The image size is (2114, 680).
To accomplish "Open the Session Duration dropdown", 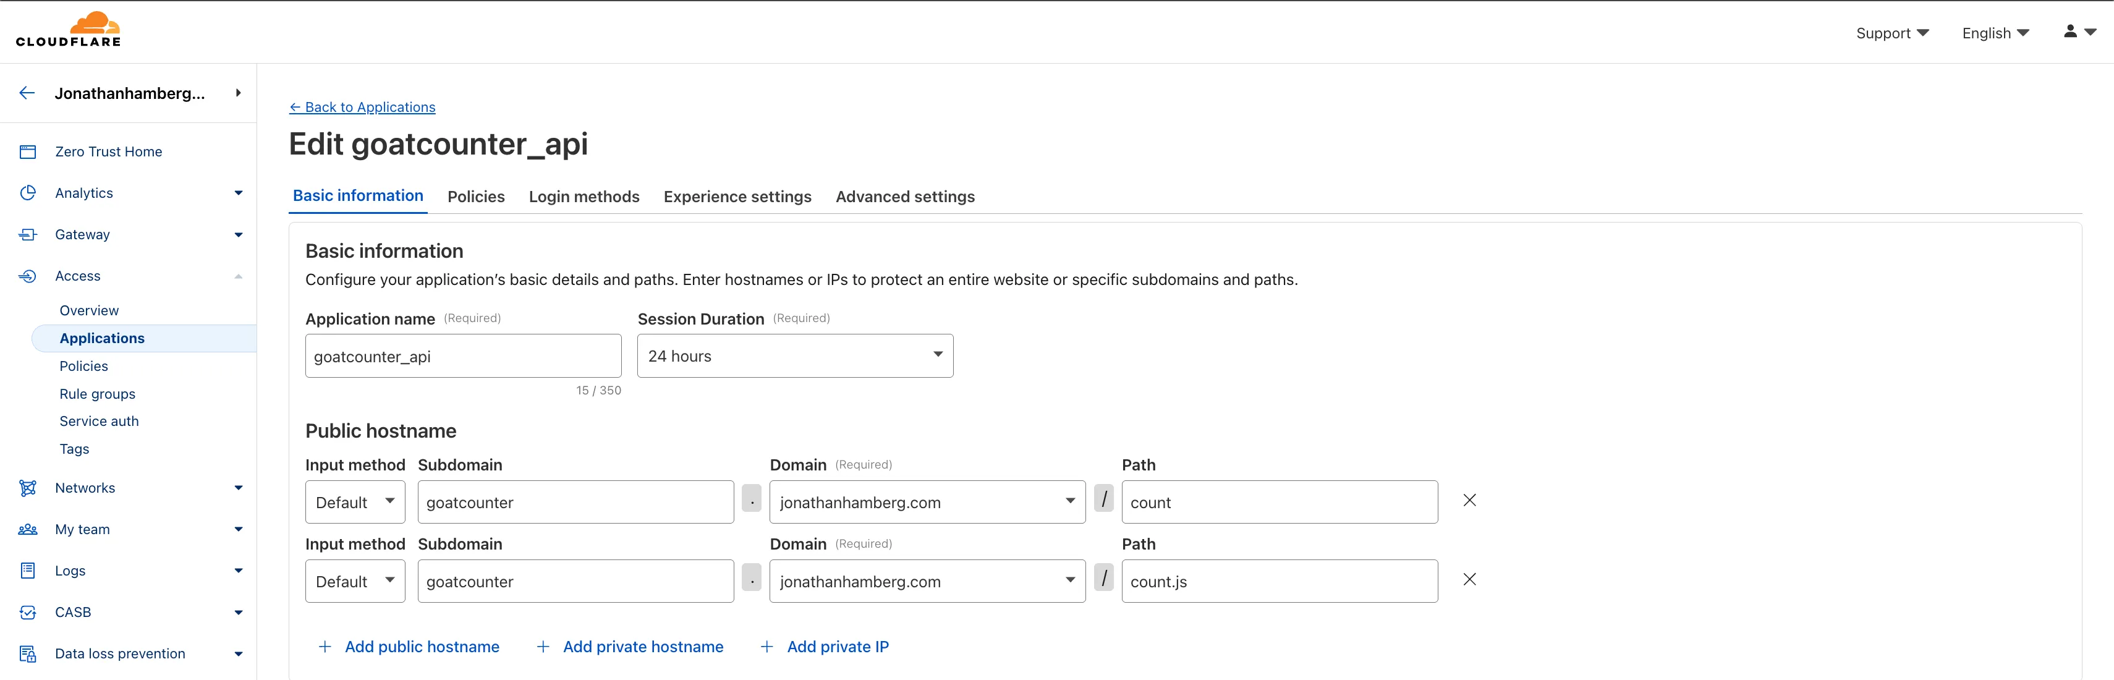I will click(x=794, y=356).
